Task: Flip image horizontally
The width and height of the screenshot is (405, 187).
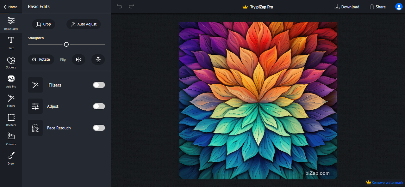Action: point(78,59)
